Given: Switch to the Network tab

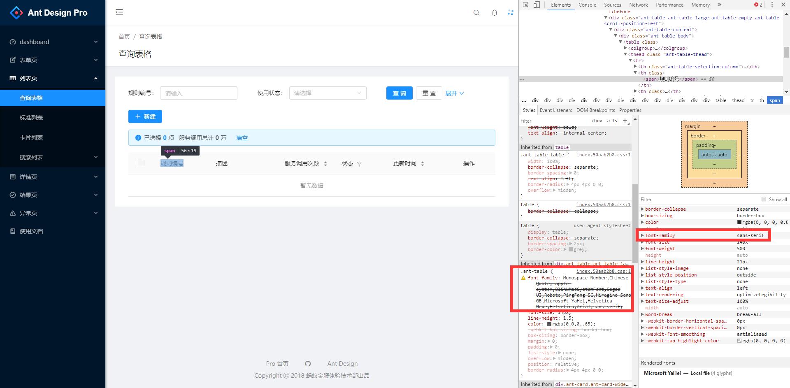Looking at the screenshot, I should [x=639, y=5].
